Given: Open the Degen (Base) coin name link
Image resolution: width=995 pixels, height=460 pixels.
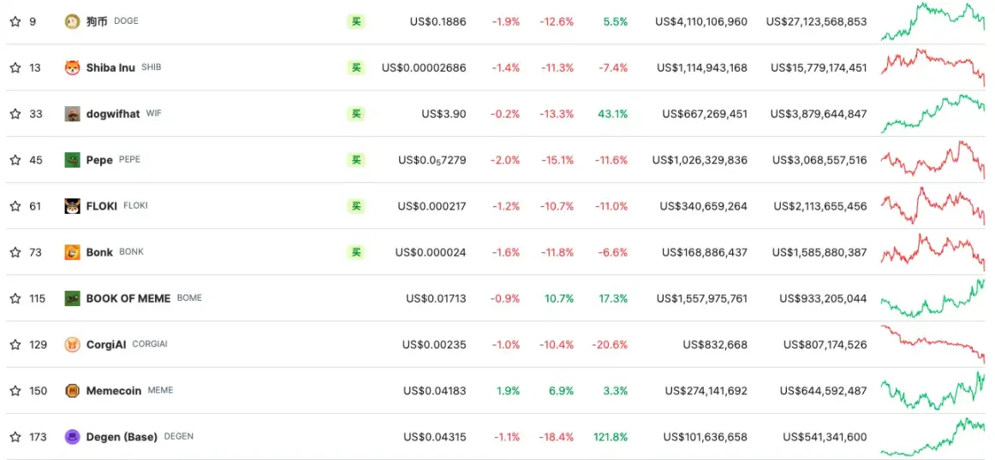Looking at the screenshot, I should (122, 437).
